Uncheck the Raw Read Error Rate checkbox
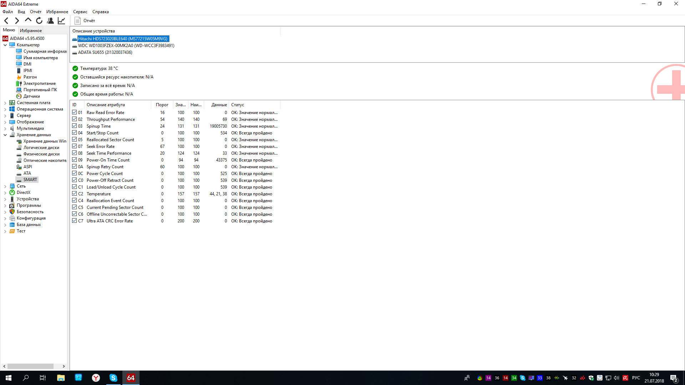 tap(75, 112)
